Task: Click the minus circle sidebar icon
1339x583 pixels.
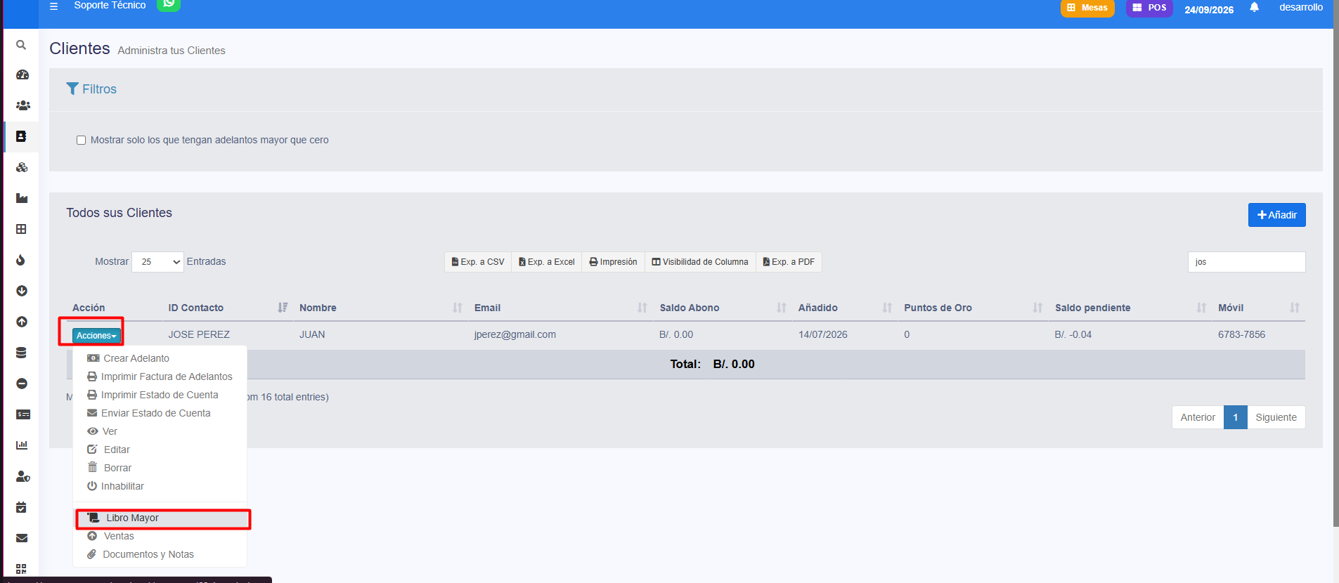Action: coord(22,384)
